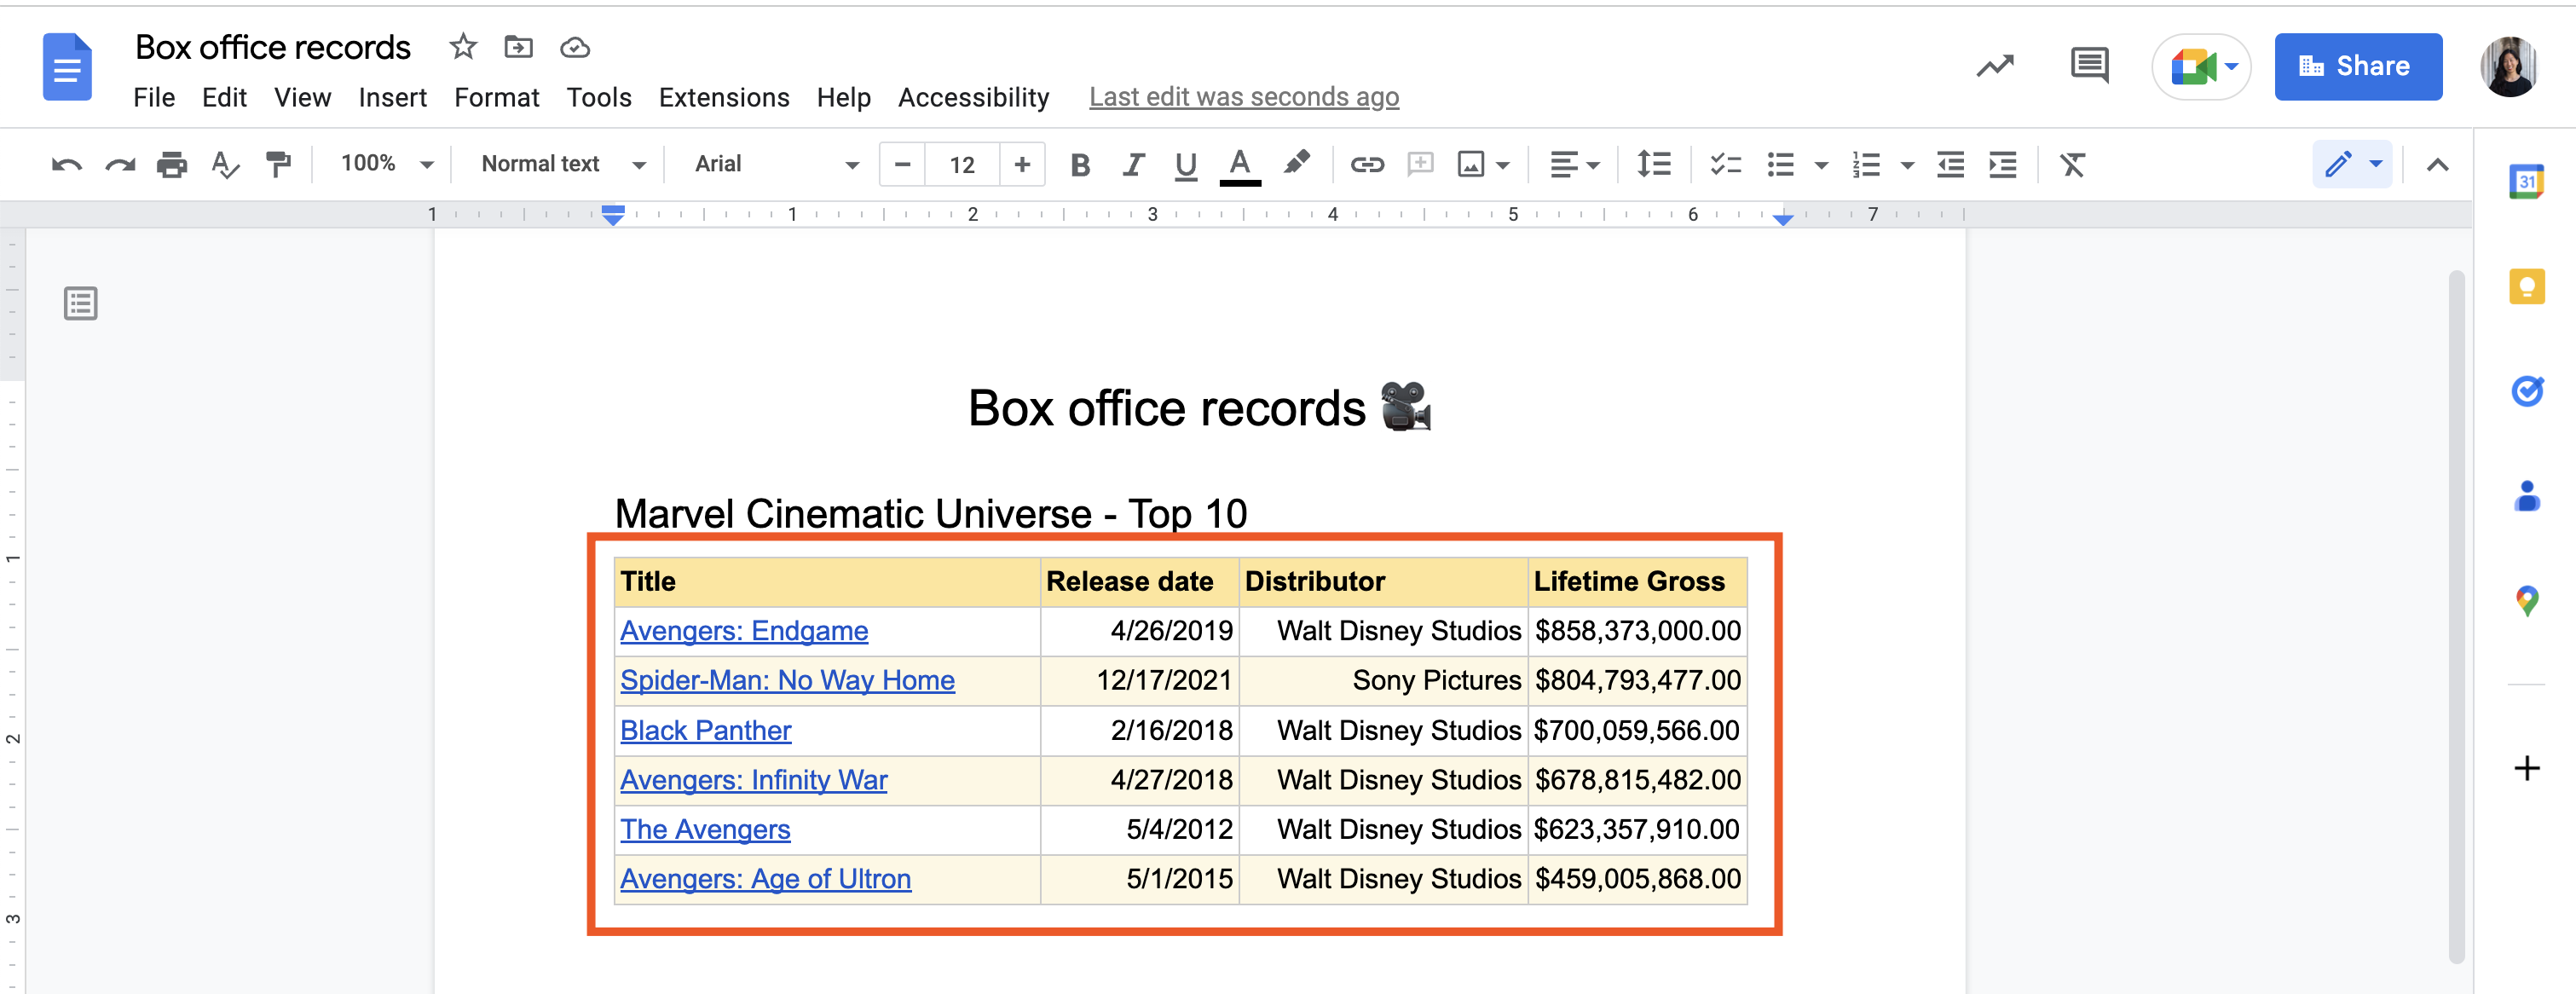The width and height of the screenshot is (2576, 994).
Task: Open the Format menu
Action: pos(494,94)
